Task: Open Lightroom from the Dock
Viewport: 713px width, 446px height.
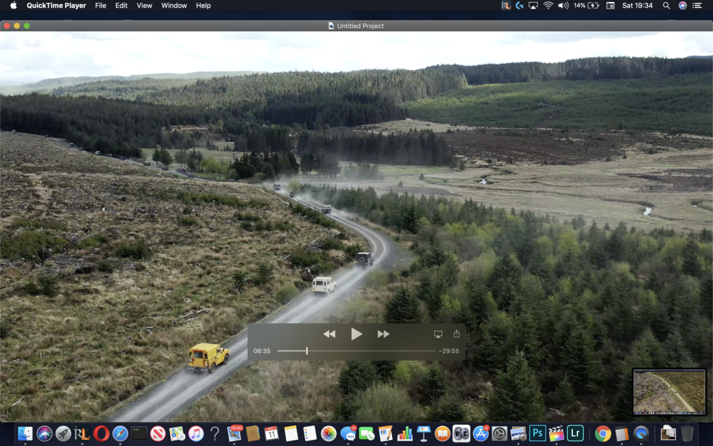Action: (575, 433)
